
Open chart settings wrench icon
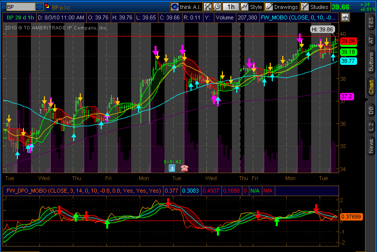(217, 7)
